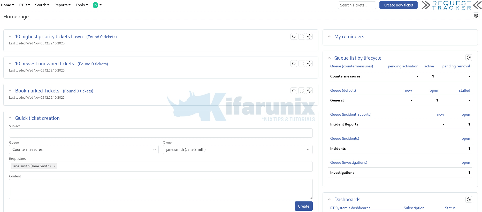Viewport: 482px width, 212px height.
Task: Reload the 10 highest priority tickets widget
Action: [x=294, y=36]
